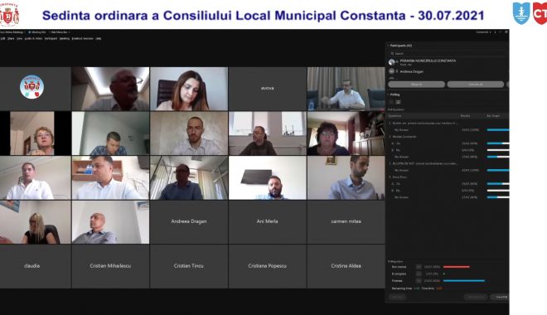This screenshot has height=315, width=547.
Task: Select PRIMARIA MUNICIPIULUI CONSTANTA participant avatar
Action: pyautogui.click(x=391, y=62)
